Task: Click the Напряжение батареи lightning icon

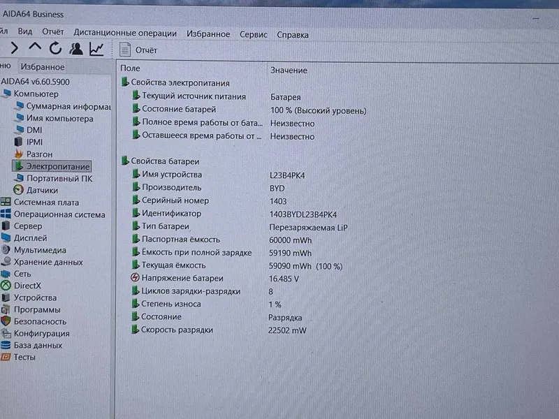Action: click(135, 277)
